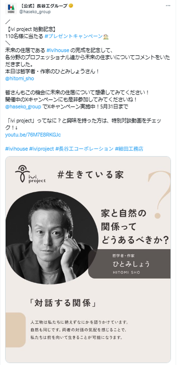Select the #iviproject hashtag
This screenshot has height=365, width=178.
(42, 149)
